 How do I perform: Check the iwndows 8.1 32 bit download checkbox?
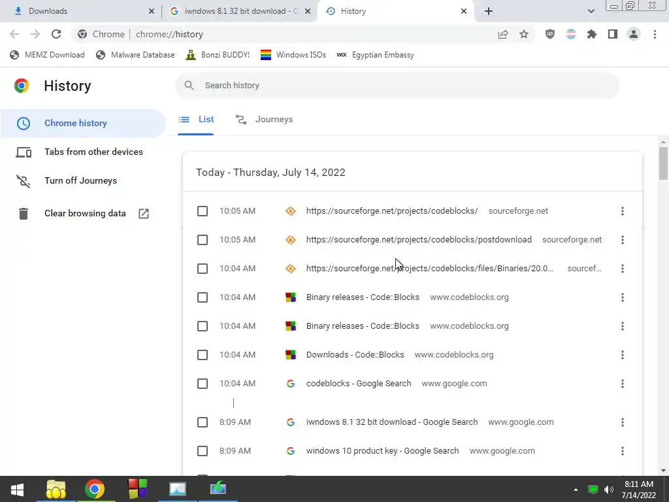pos(203,422)
